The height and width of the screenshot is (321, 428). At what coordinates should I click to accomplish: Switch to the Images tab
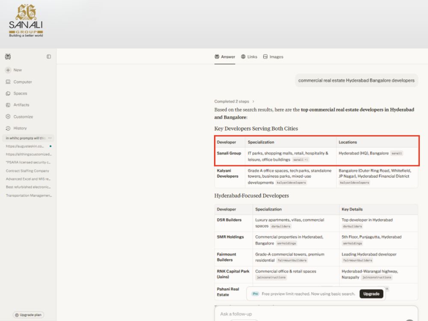(273, 57)
